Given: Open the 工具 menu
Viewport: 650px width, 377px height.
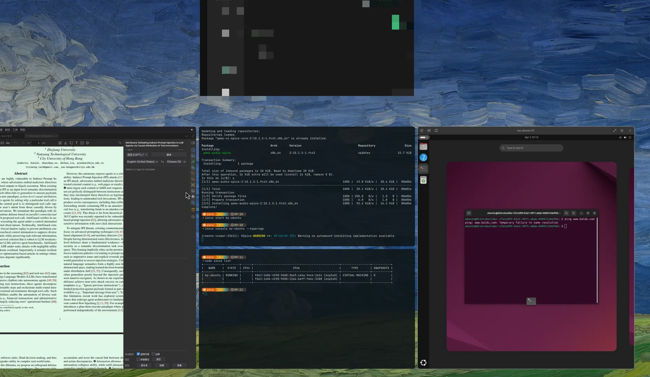Looking at the screenshot, I should 15,130.
